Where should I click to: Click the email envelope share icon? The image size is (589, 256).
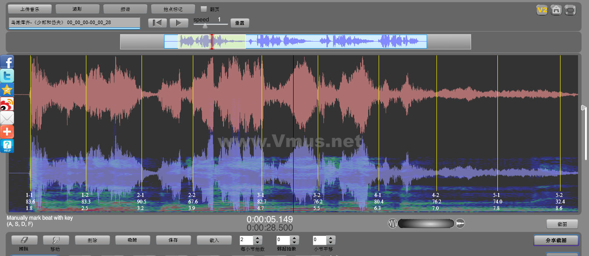(x=7, y=118)
